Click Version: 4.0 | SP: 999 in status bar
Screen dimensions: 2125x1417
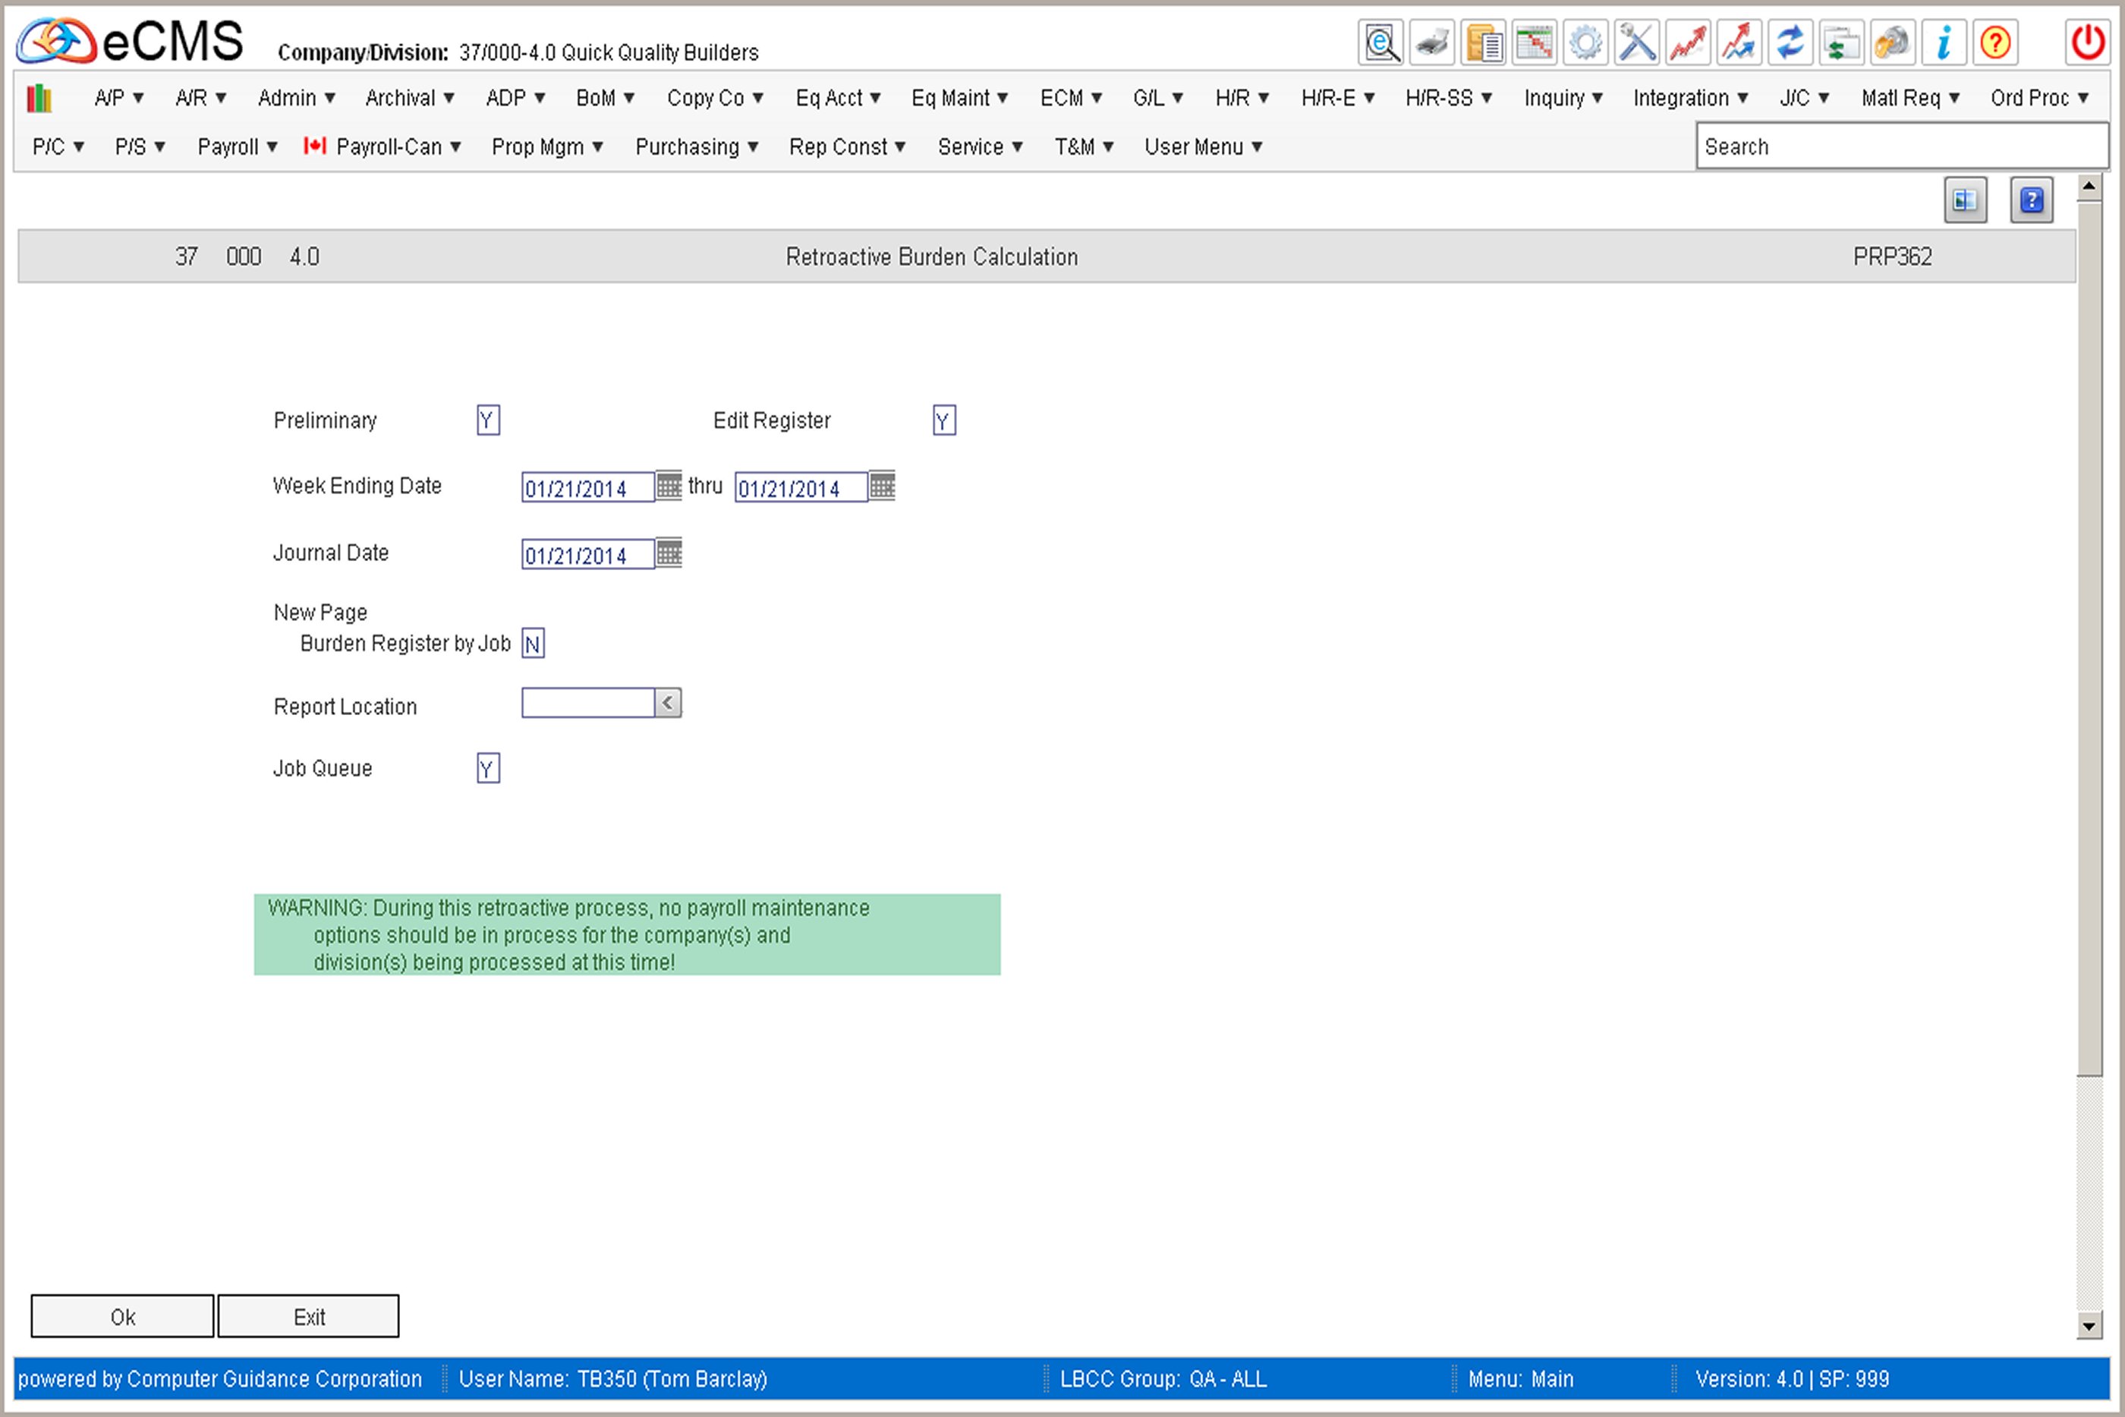click(x=1792, y=1379)
